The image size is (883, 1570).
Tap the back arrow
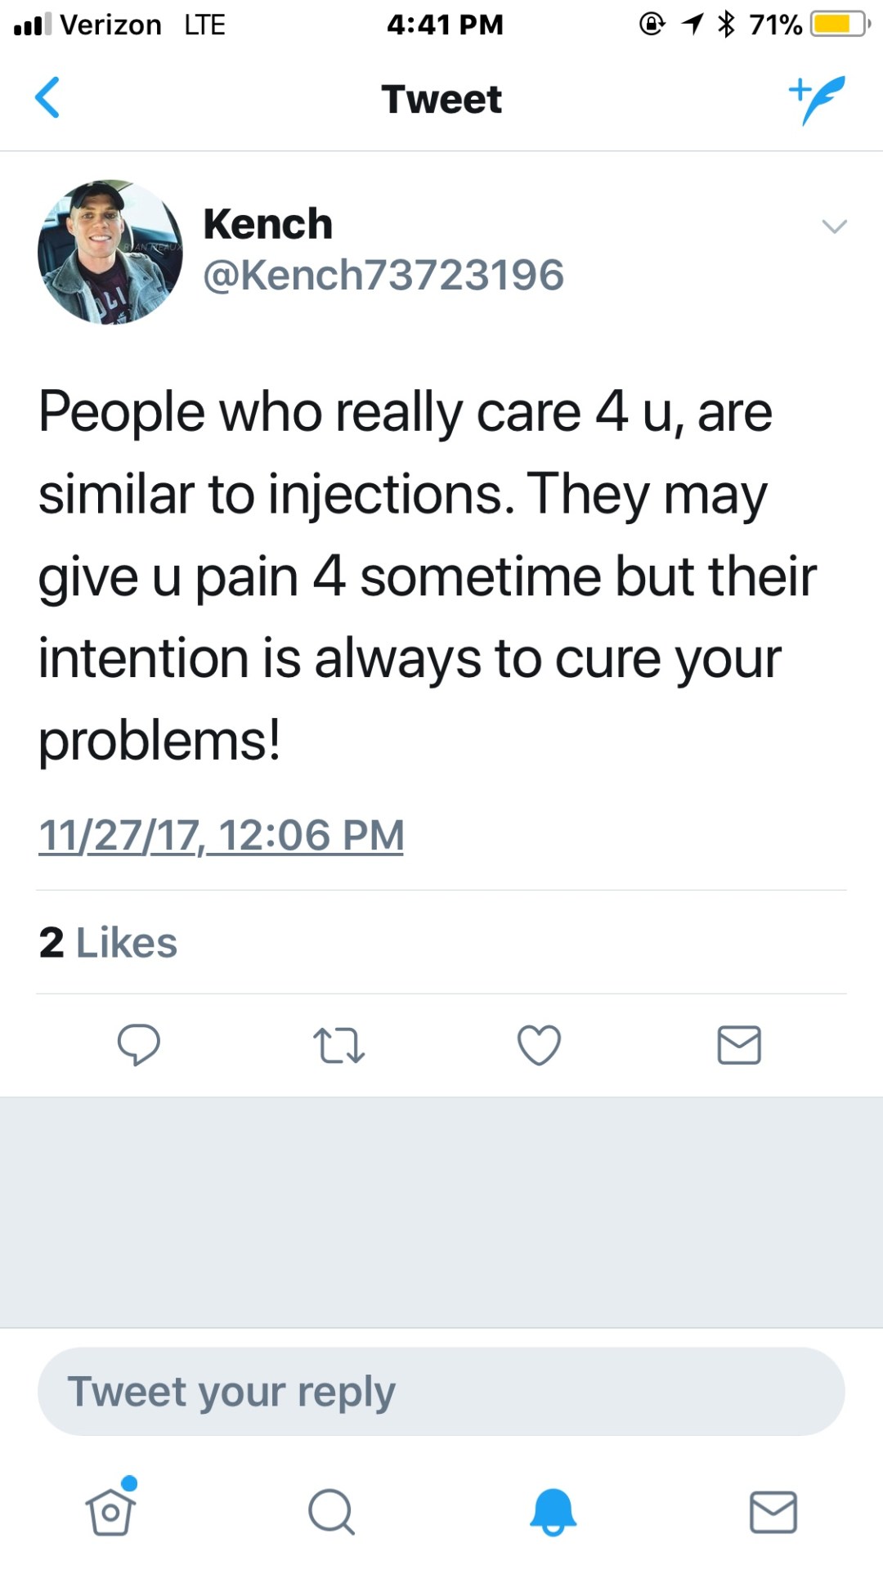[47, 98]
